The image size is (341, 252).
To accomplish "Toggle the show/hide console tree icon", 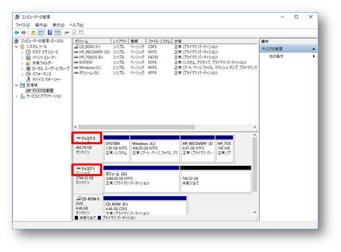I will click(x=41, y=33).
